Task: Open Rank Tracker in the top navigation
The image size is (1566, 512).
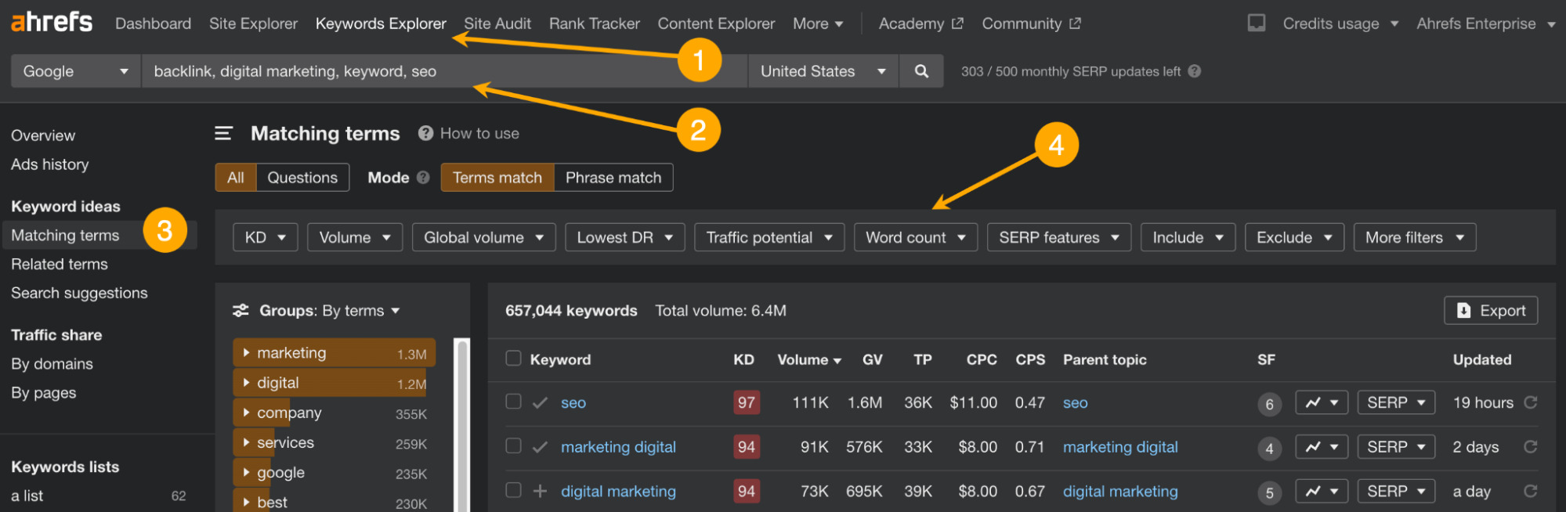Action: (595, 23)
